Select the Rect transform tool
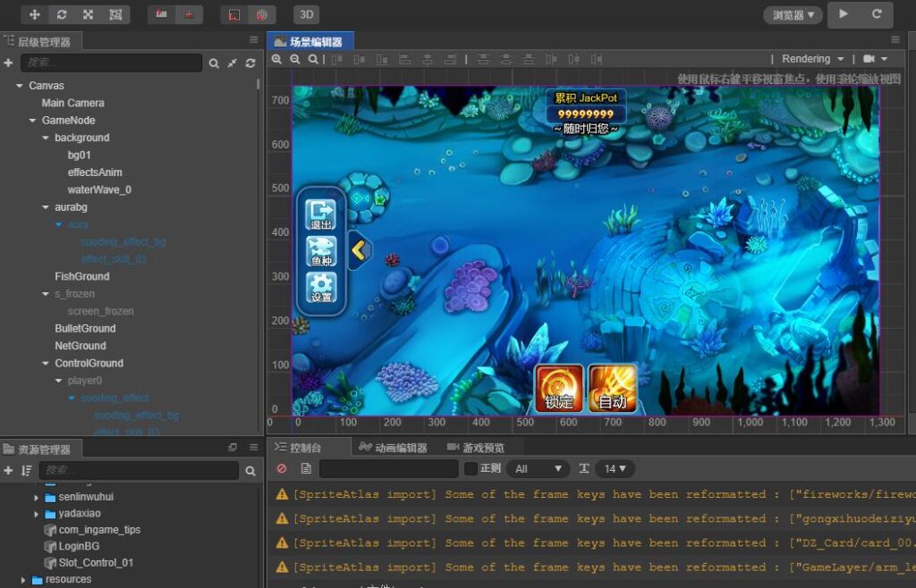916x588 pixels. 115,15
